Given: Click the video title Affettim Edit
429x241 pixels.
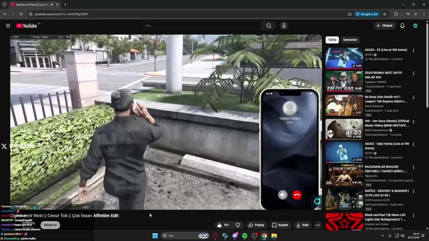Looking at the screenshot, I should point(64,216).
